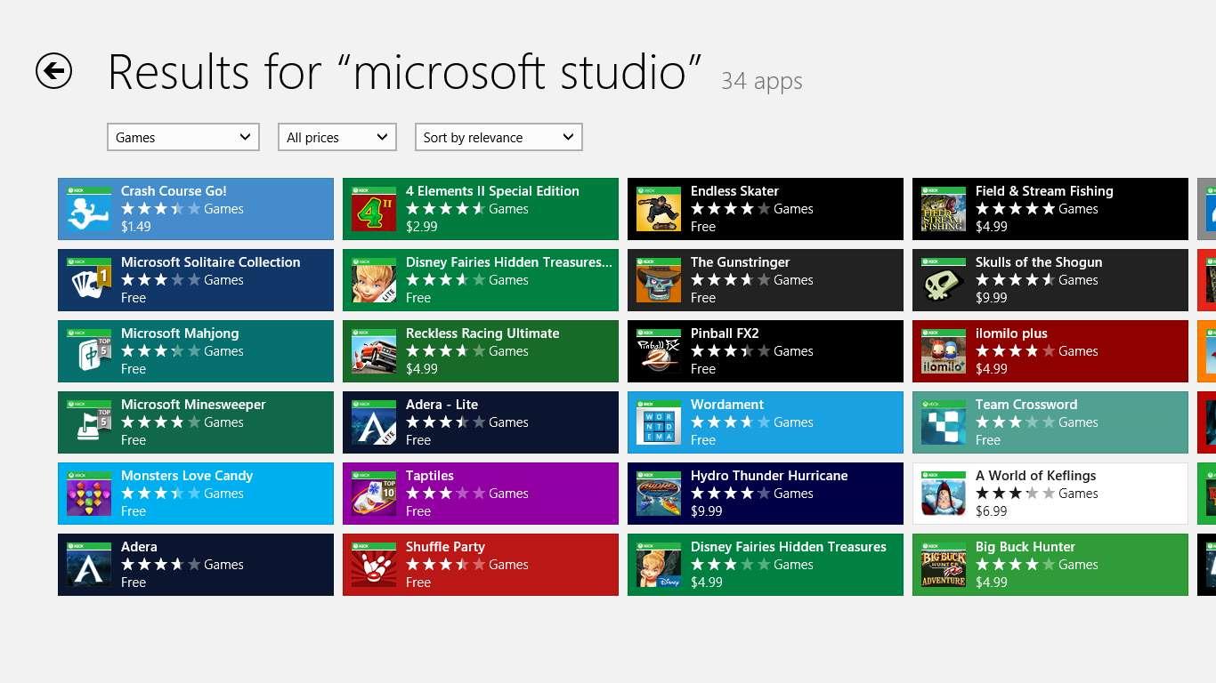Click the $1.49 price on Crash Course Go!
This screenshot has height=683, width=1216.
pos(136,227)
